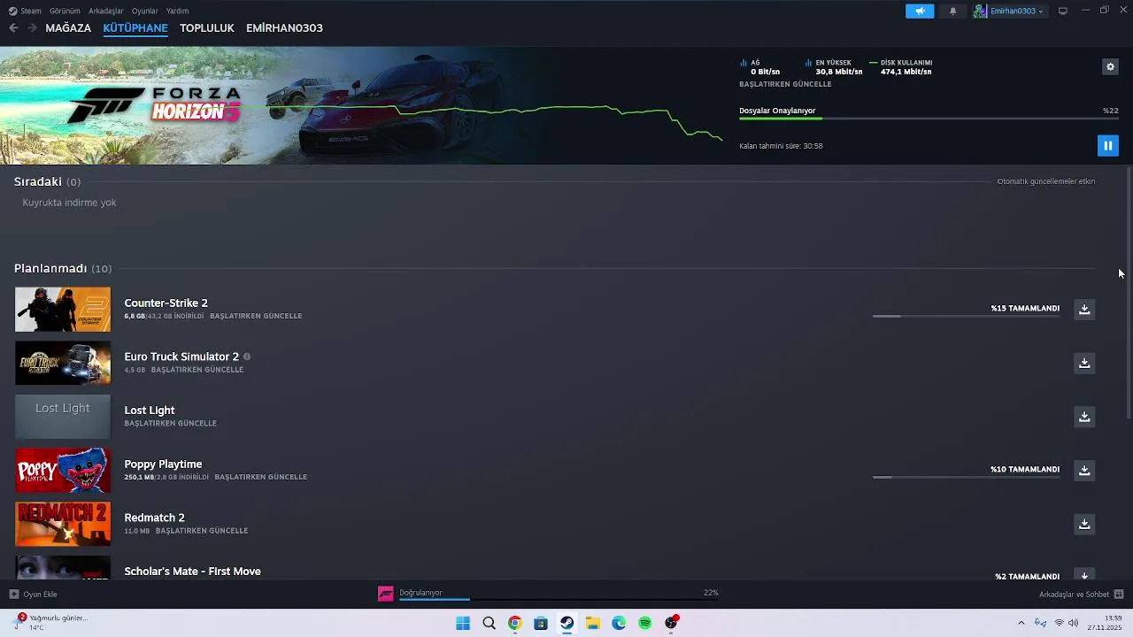The height and width of the screenshot is (637, 1133).
Task: Click Euro Truck Simulator 2 info icon
Action: click(247, 357)
